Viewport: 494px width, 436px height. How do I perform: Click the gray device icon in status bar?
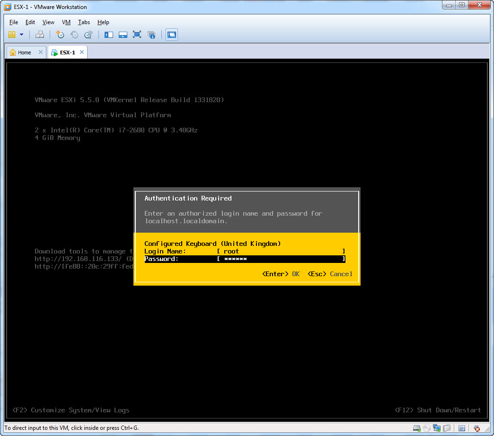[x=447, y=428]
